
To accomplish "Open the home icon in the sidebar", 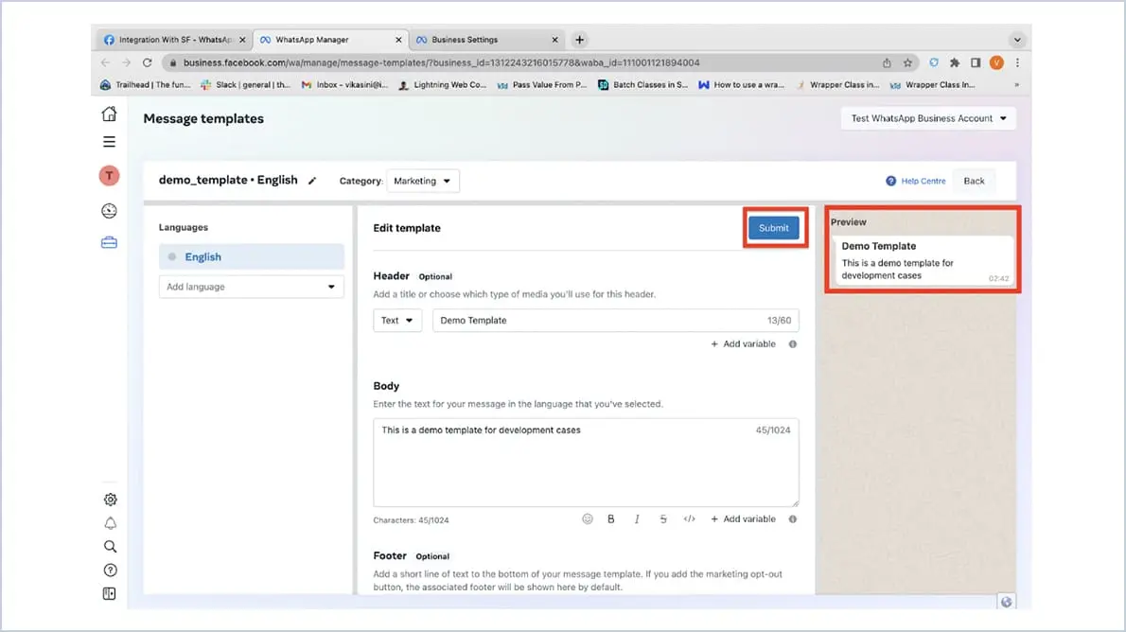I will (109, 114).
